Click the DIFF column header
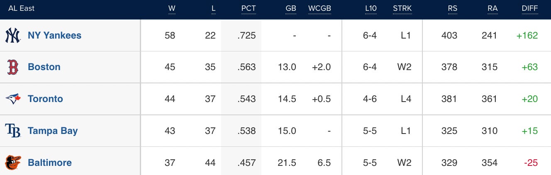The image size is (551, 175). (x=529, y=9)
